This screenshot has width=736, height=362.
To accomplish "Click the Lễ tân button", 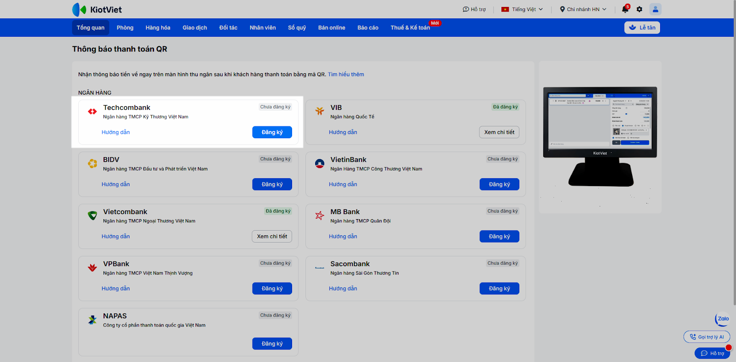I will click(x=642, y=28).
